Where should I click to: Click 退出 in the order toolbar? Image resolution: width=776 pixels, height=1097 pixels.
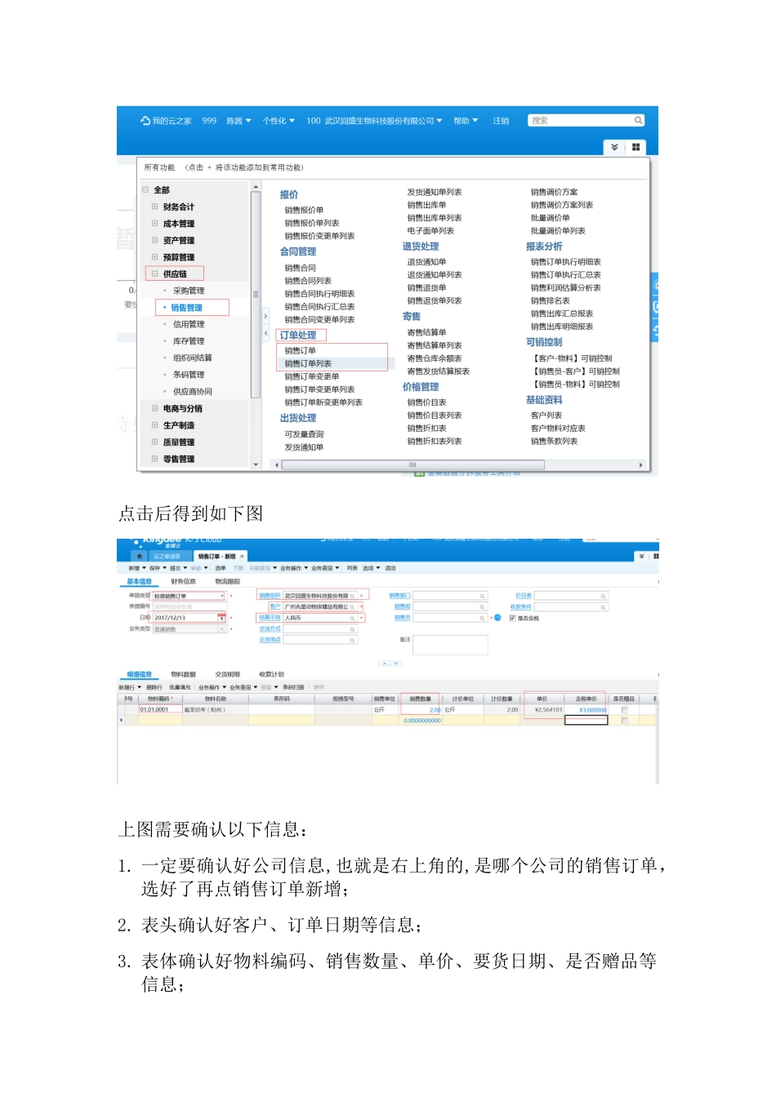click(x=390, y=568)
